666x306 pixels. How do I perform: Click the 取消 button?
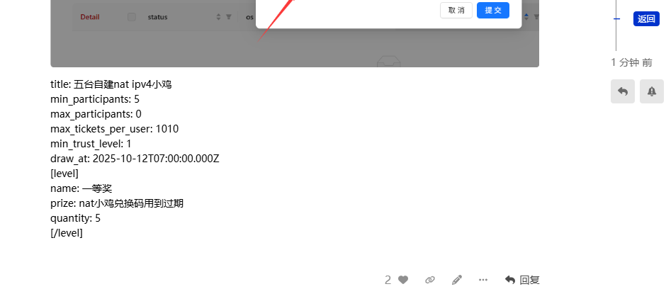pyautogui.click(x=456, y=10)
